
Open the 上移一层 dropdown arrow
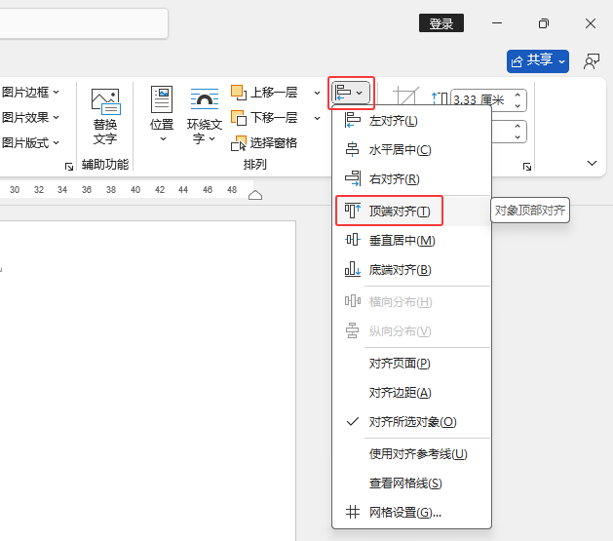pyautogui.click(x=317, y=93)
